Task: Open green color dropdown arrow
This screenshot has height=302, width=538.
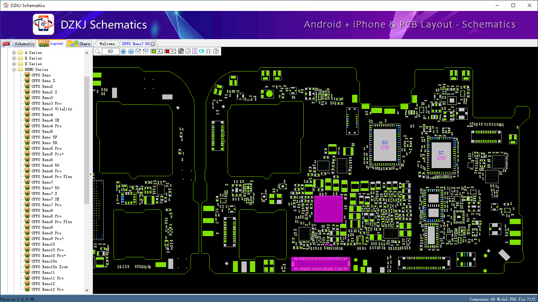Action: tap(160, 51)
